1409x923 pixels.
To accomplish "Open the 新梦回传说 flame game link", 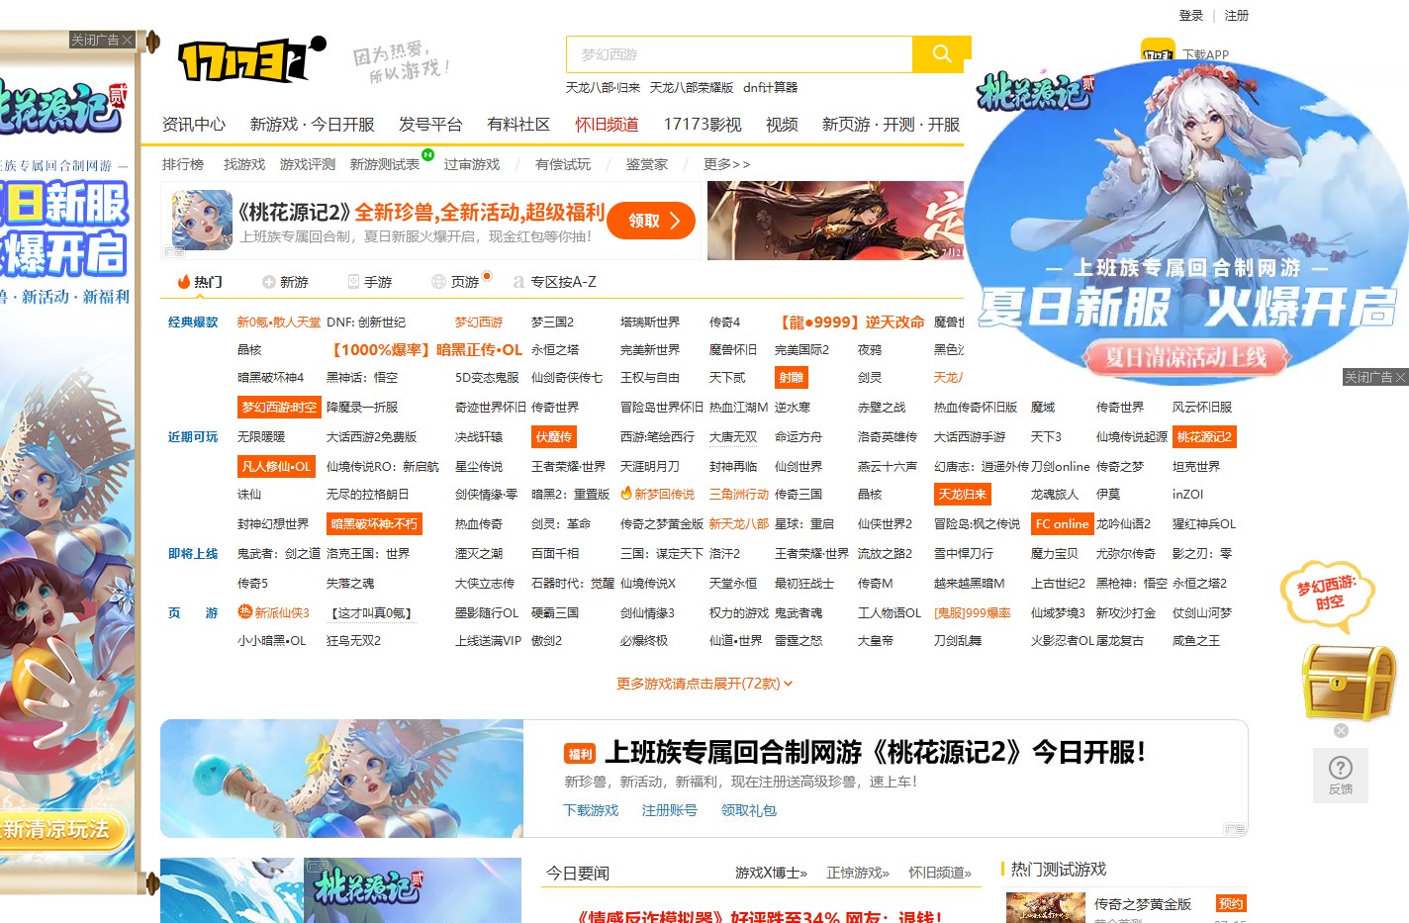I will pos(658,495).
